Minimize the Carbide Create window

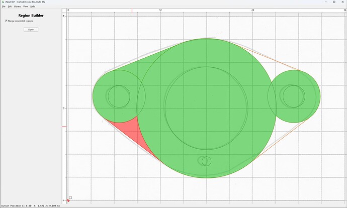pyautogui.click(x=326, y=2)
